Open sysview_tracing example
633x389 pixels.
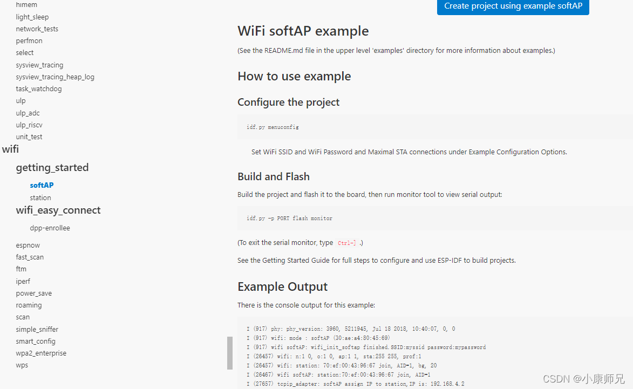click(39, 65)
